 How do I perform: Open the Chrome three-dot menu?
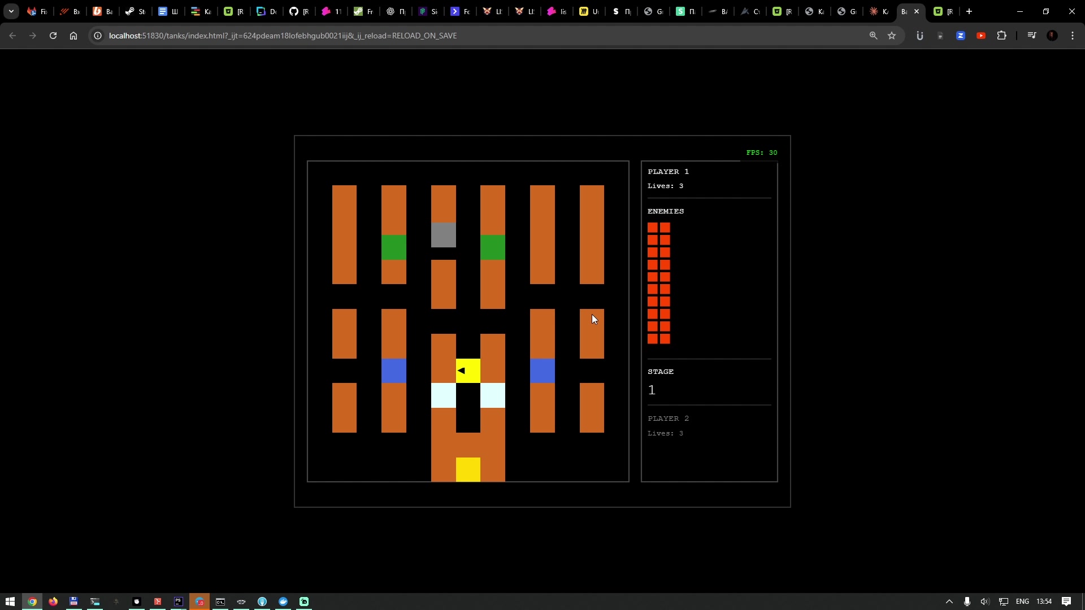click(1073, 36)
